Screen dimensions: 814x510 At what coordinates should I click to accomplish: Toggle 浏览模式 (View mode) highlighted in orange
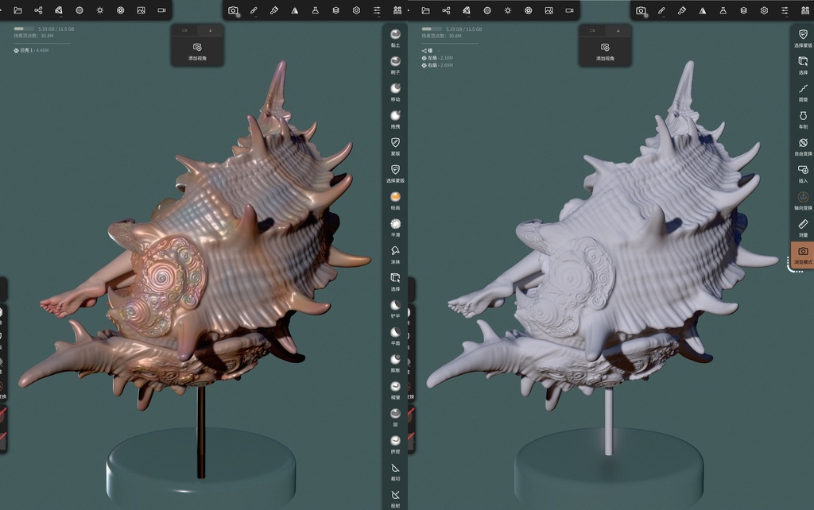(803, 252)
